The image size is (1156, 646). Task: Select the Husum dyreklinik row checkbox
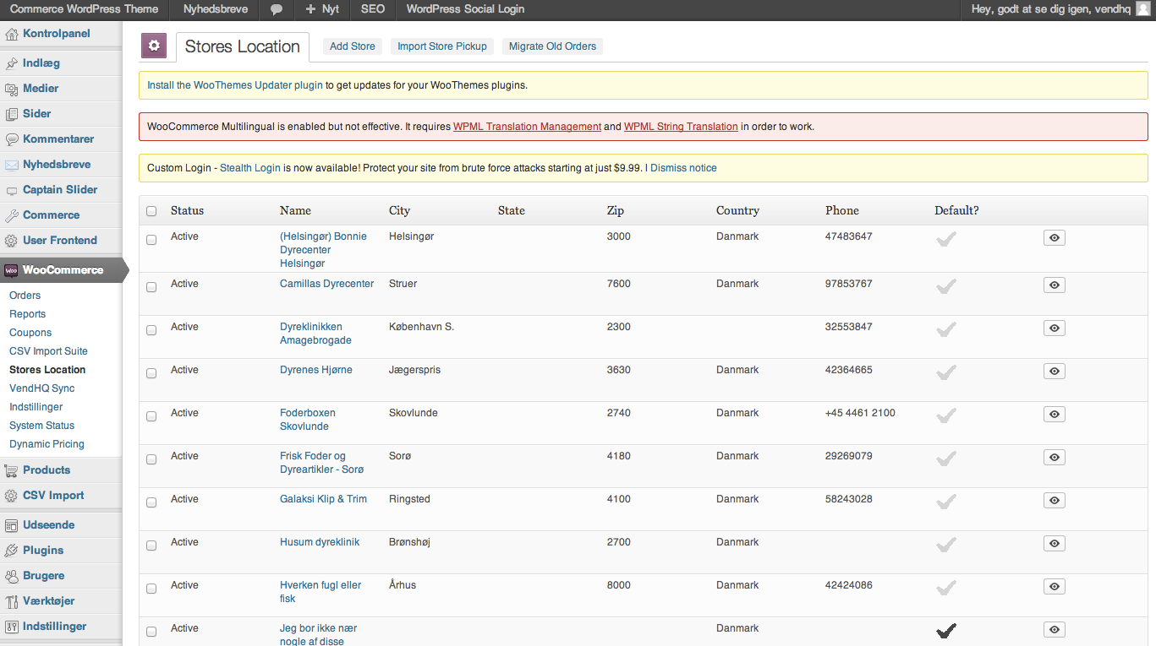tap(151, 546)
